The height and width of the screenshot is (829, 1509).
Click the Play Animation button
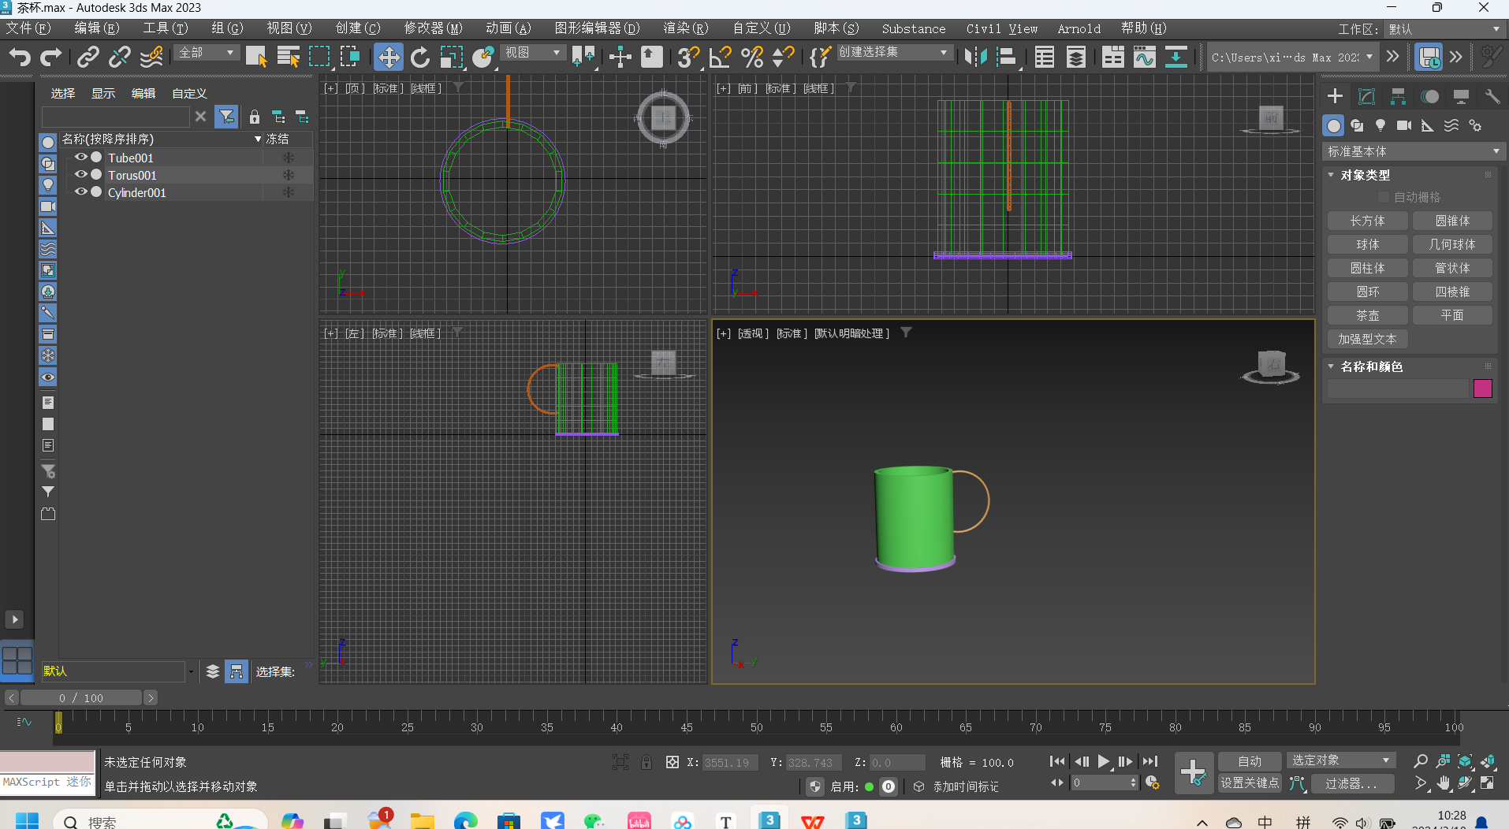[x=1104, y=761]
